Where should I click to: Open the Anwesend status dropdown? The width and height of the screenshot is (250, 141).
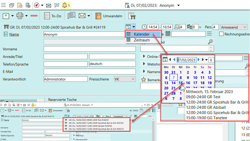(234, 27)
